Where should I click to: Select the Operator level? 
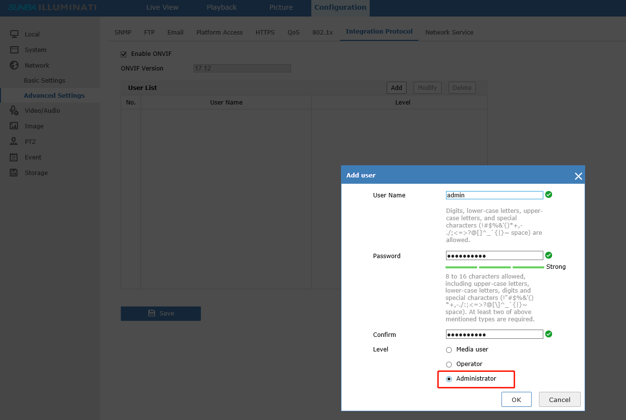point(449,365)
